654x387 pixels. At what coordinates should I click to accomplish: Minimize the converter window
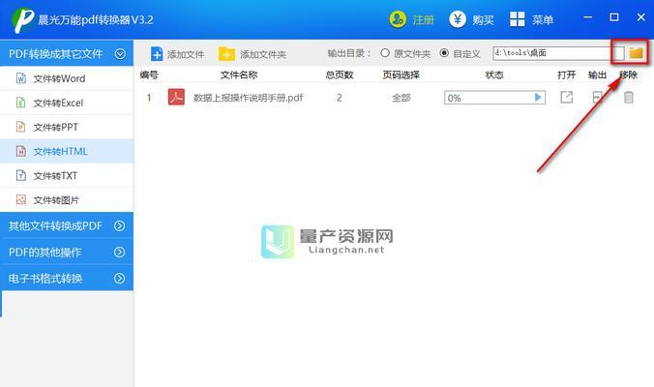click(587, 17)
